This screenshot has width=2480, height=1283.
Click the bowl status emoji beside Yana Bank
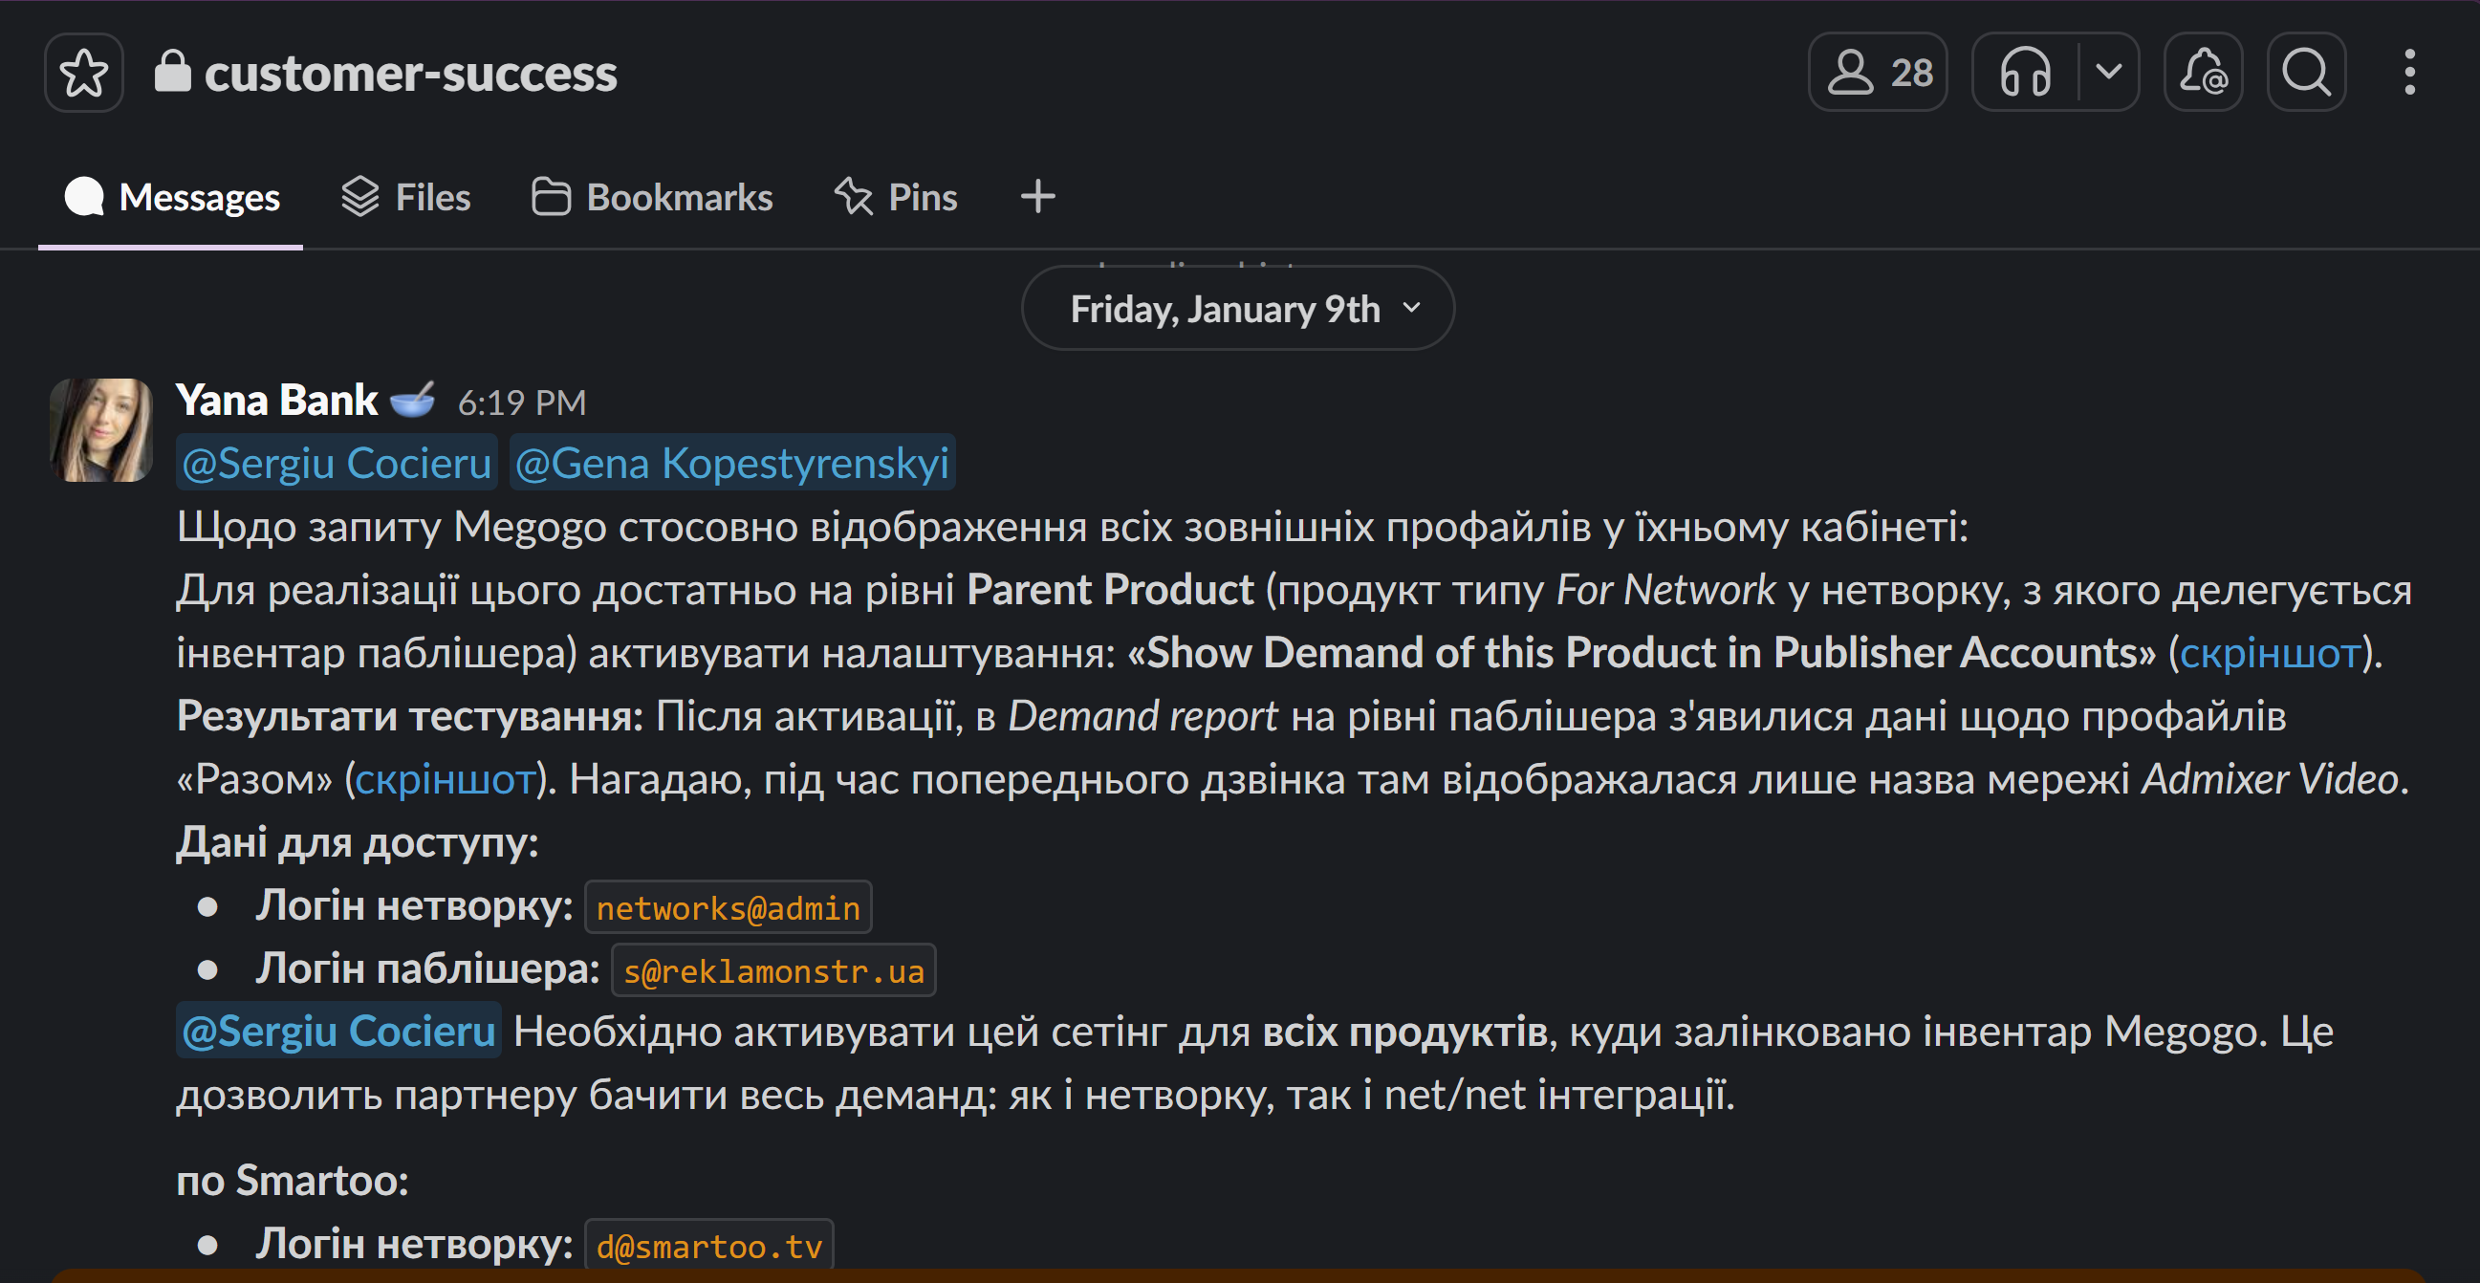pos(413,400)
